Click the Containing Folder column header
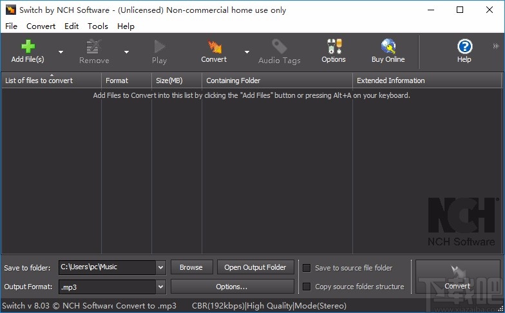The image size is (505, 313). [x=277, y=81]
